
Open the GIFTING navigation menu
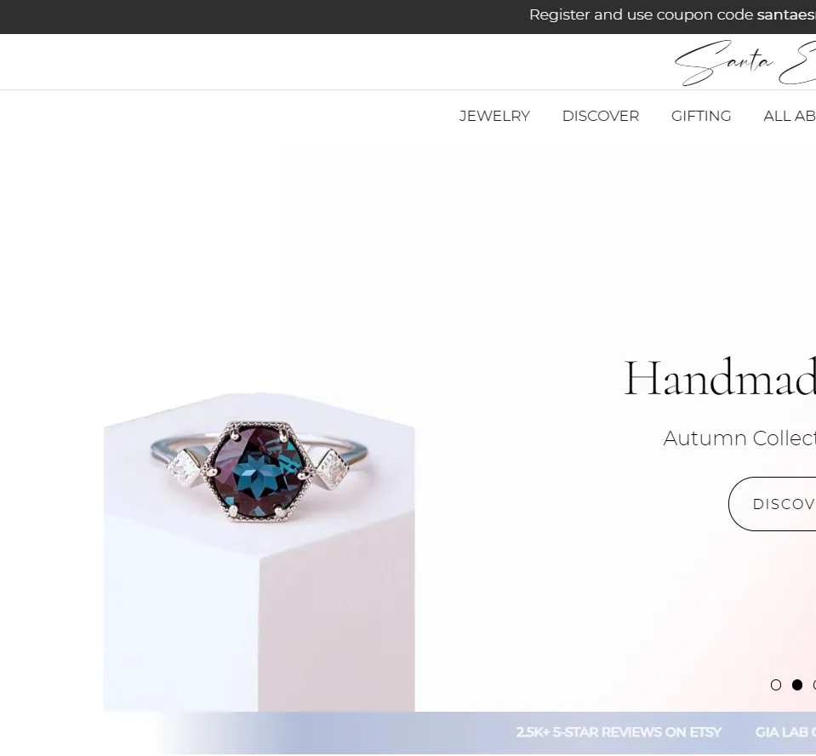pos(701,116)
